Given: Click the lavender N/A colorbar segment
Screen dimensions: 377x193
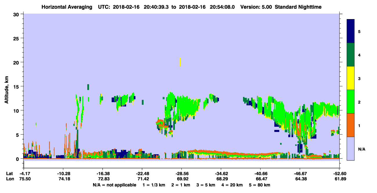Looking at the screenshot, I should pyautogui.click(x=351, y=148).
